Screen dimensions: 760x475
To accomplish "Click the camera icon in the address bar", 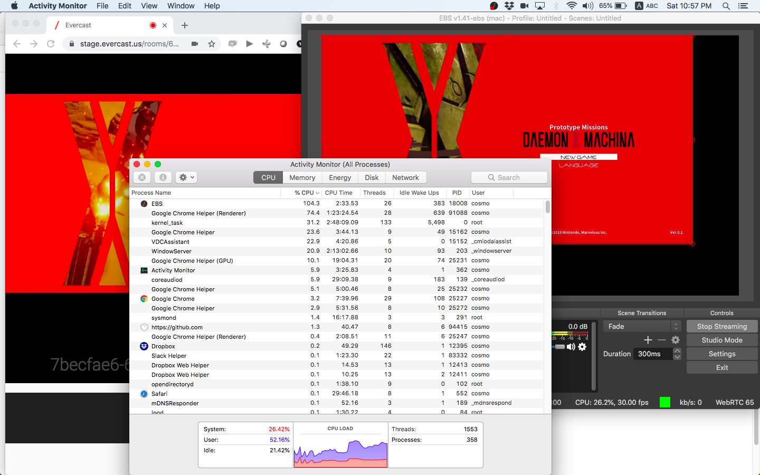I will tap(194, 44).
